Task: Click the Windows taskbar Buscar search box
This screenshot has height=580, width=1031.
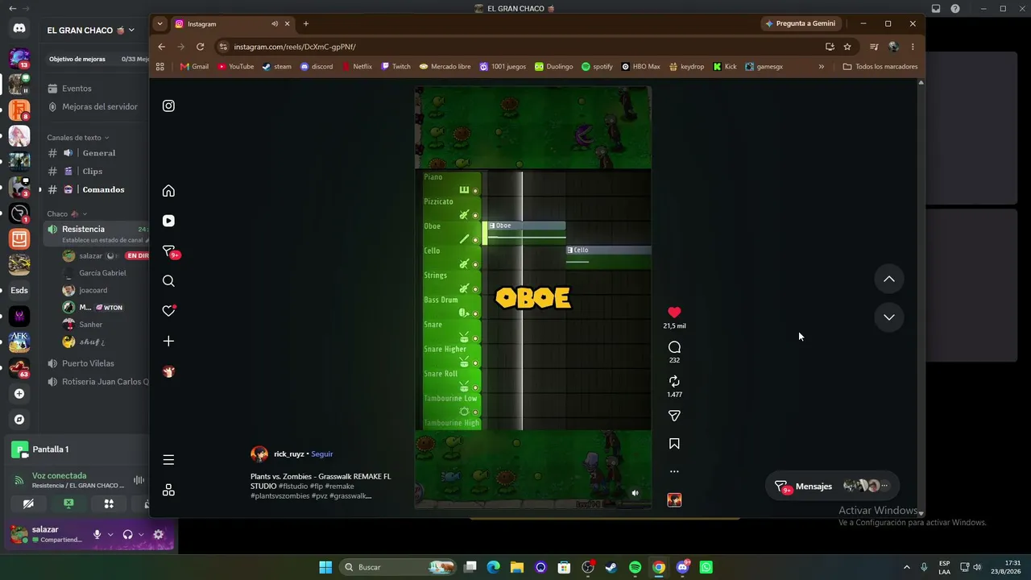Action: pyautogui.click(x=398, y=567)
